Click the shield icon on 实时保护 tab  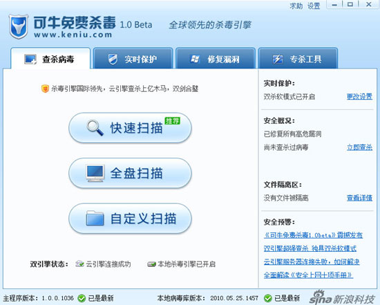pyautogui.click(x=113, y=59)
